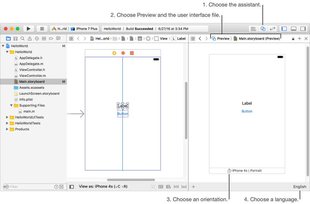The width and height of the screenshot is (310, 204).
Task: Choose the assistant editor button
Action: pyautogui.click(x=263, y=29)
